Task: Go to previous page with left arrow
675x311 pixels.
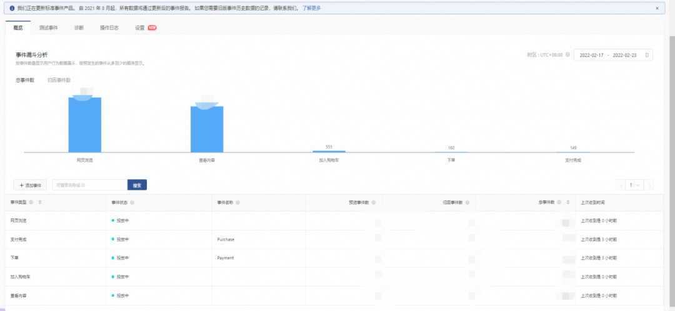Action: tap(621, 185)
